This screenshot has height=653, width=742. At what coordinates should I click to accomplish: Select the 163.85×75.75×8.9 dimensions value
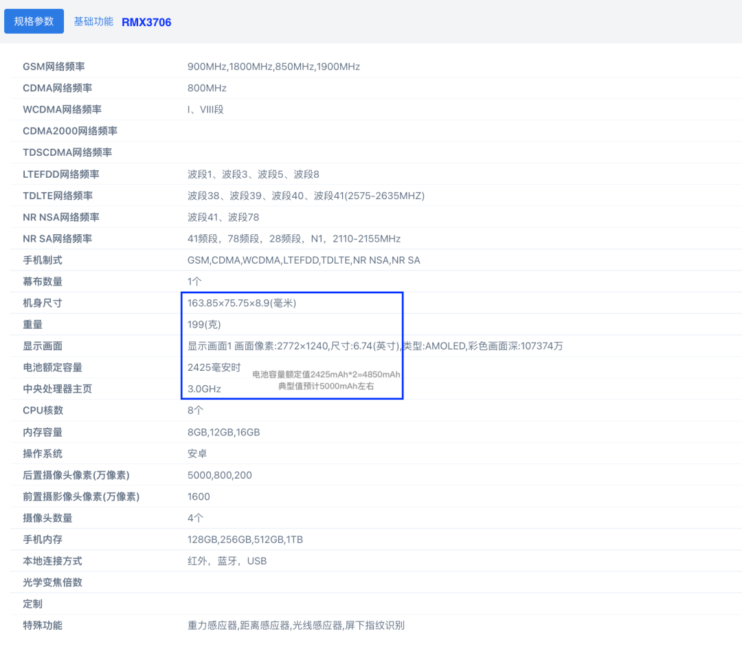(x=246, y=302)
